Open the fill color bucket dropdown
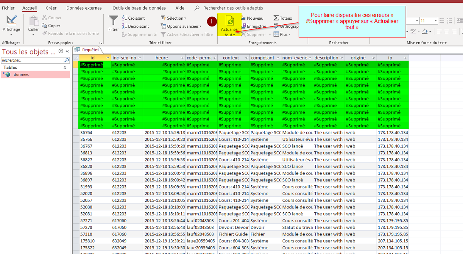 [430, 31]
